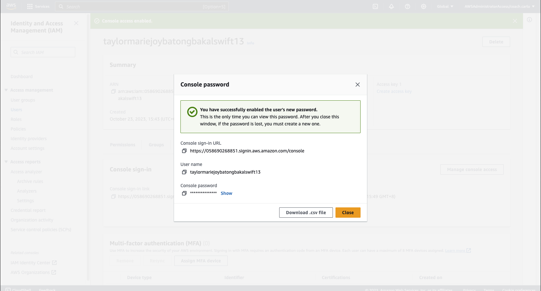The image size is (541, 291).
Task: Open the help question mark icon
Action: click(407, 6)
